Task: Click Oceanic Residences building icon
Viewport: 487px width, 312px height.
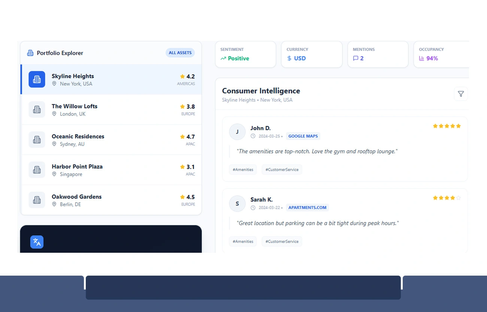Action: pyautogui.click(x=37, y=139)
